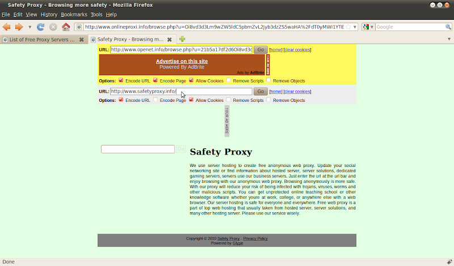Click the browser address bar
This screenshot has width=454, height=266.
click(x=215, y=27)
